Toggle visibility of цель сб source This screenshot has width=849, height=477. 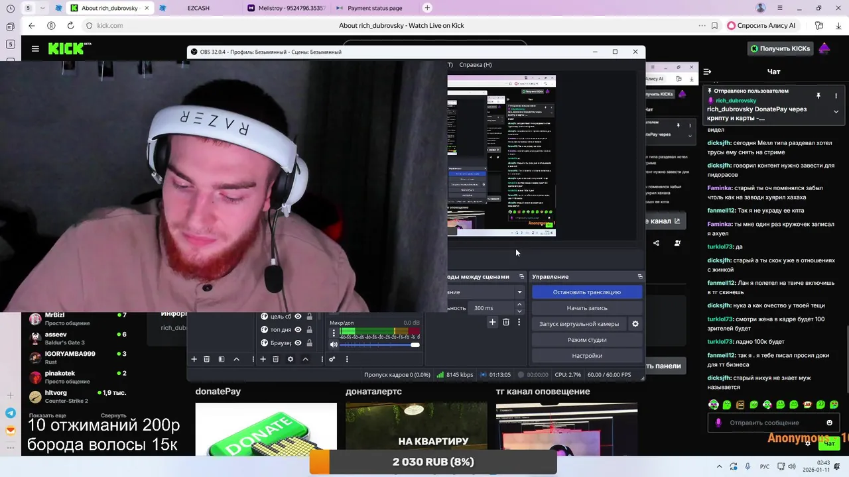[x=298, y=316]
